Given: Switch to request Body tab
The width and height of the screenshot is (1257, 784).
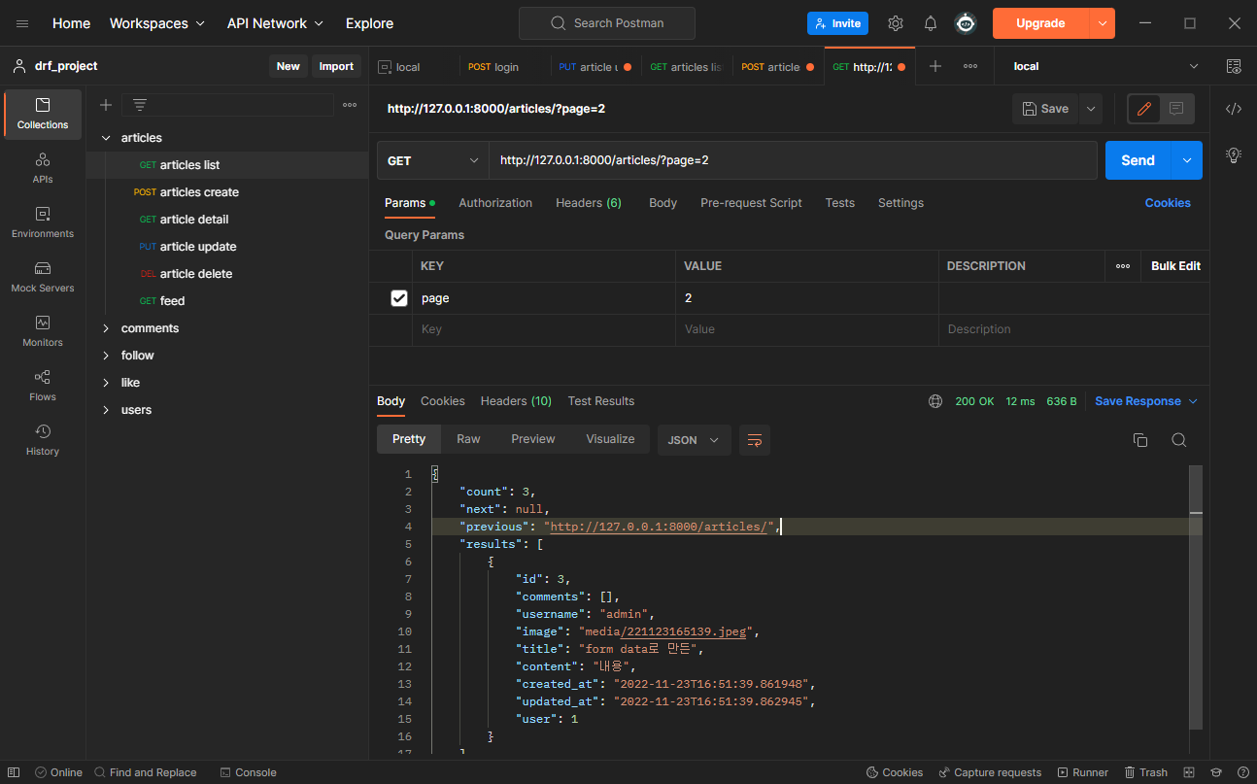Looking at the screenshot, I should coord(662,203).
